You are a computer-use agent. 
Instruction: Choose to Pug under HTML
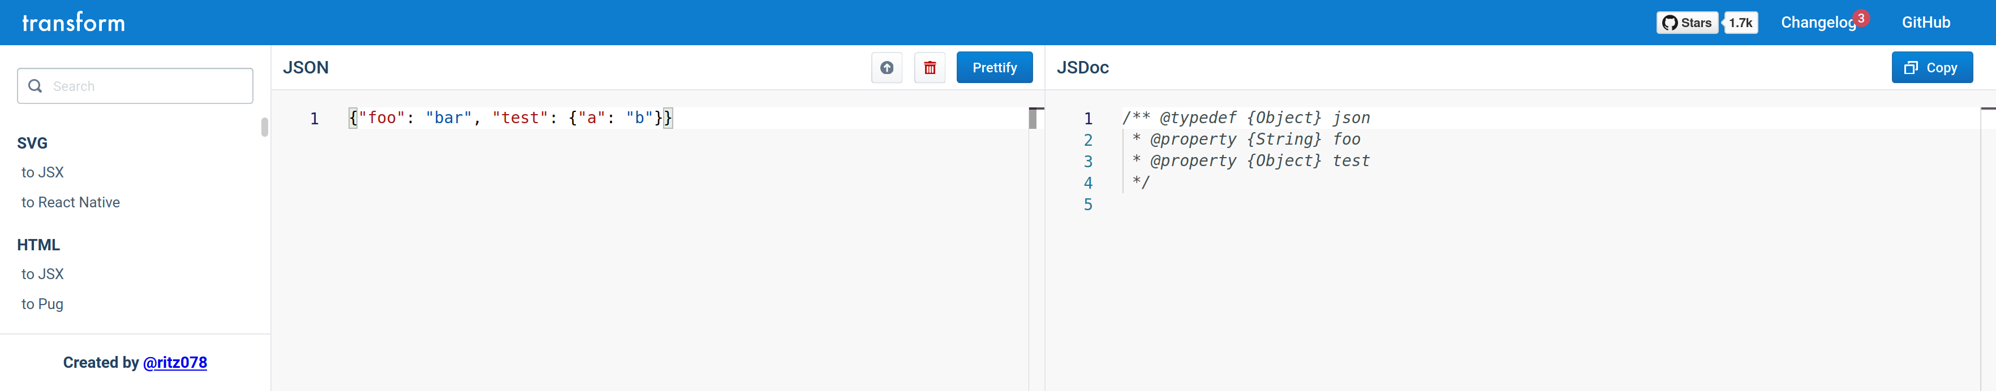pyautogui.click(x=42, y=305)
